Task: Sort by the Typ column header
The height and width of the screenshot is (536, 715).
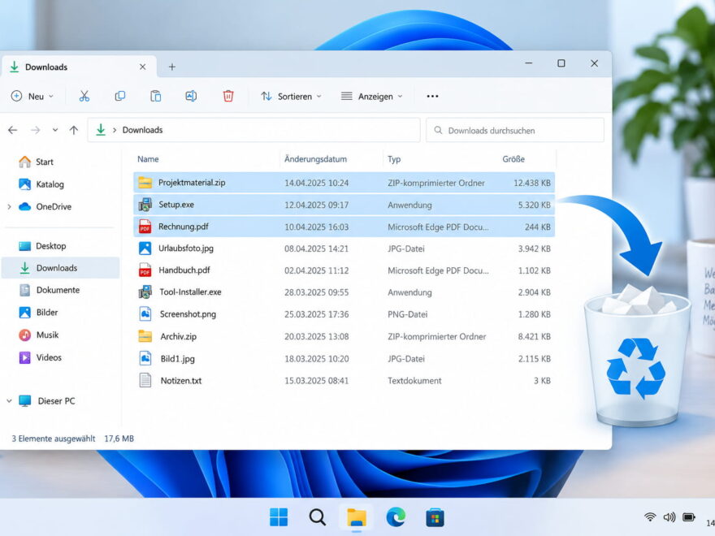Action: (394, 159)
